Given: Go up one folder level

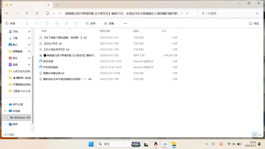Looking at the screenshot, I should (27, 13).
